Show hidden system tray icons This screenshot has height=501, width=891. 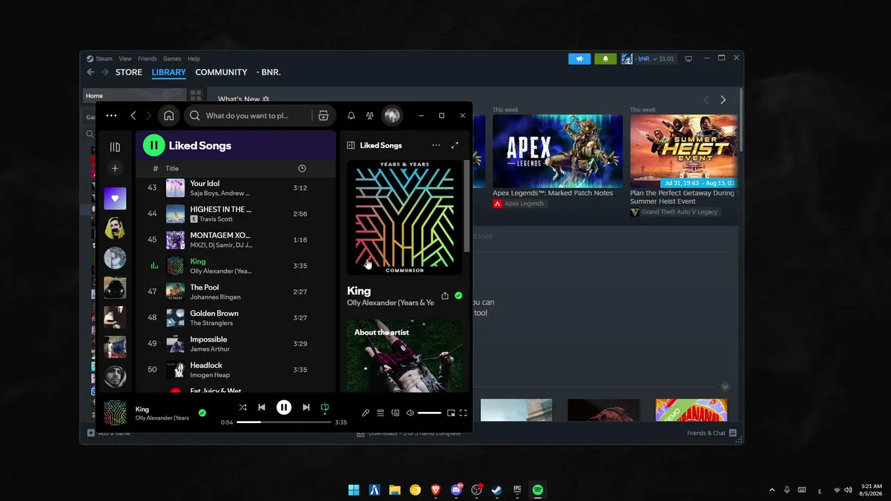tap(772, 490)
